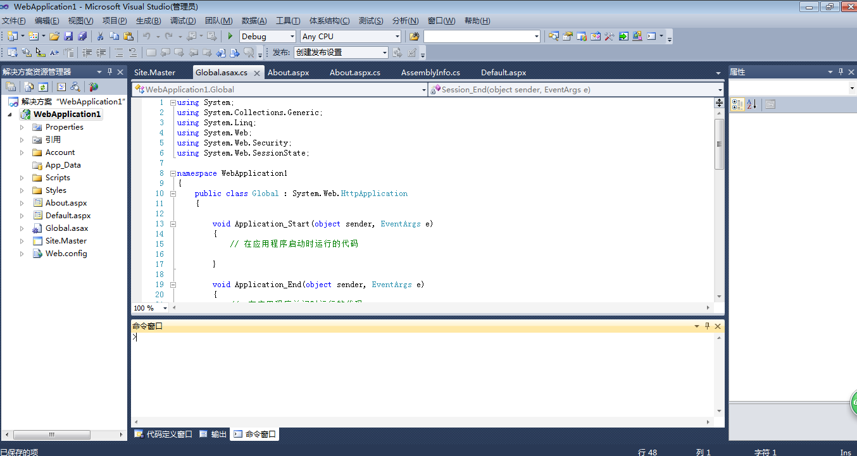Click the New Project toolbar icon

tap(12, 36)
